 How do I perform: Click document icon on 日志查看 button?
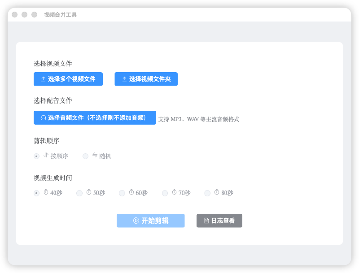pos(206,221)
